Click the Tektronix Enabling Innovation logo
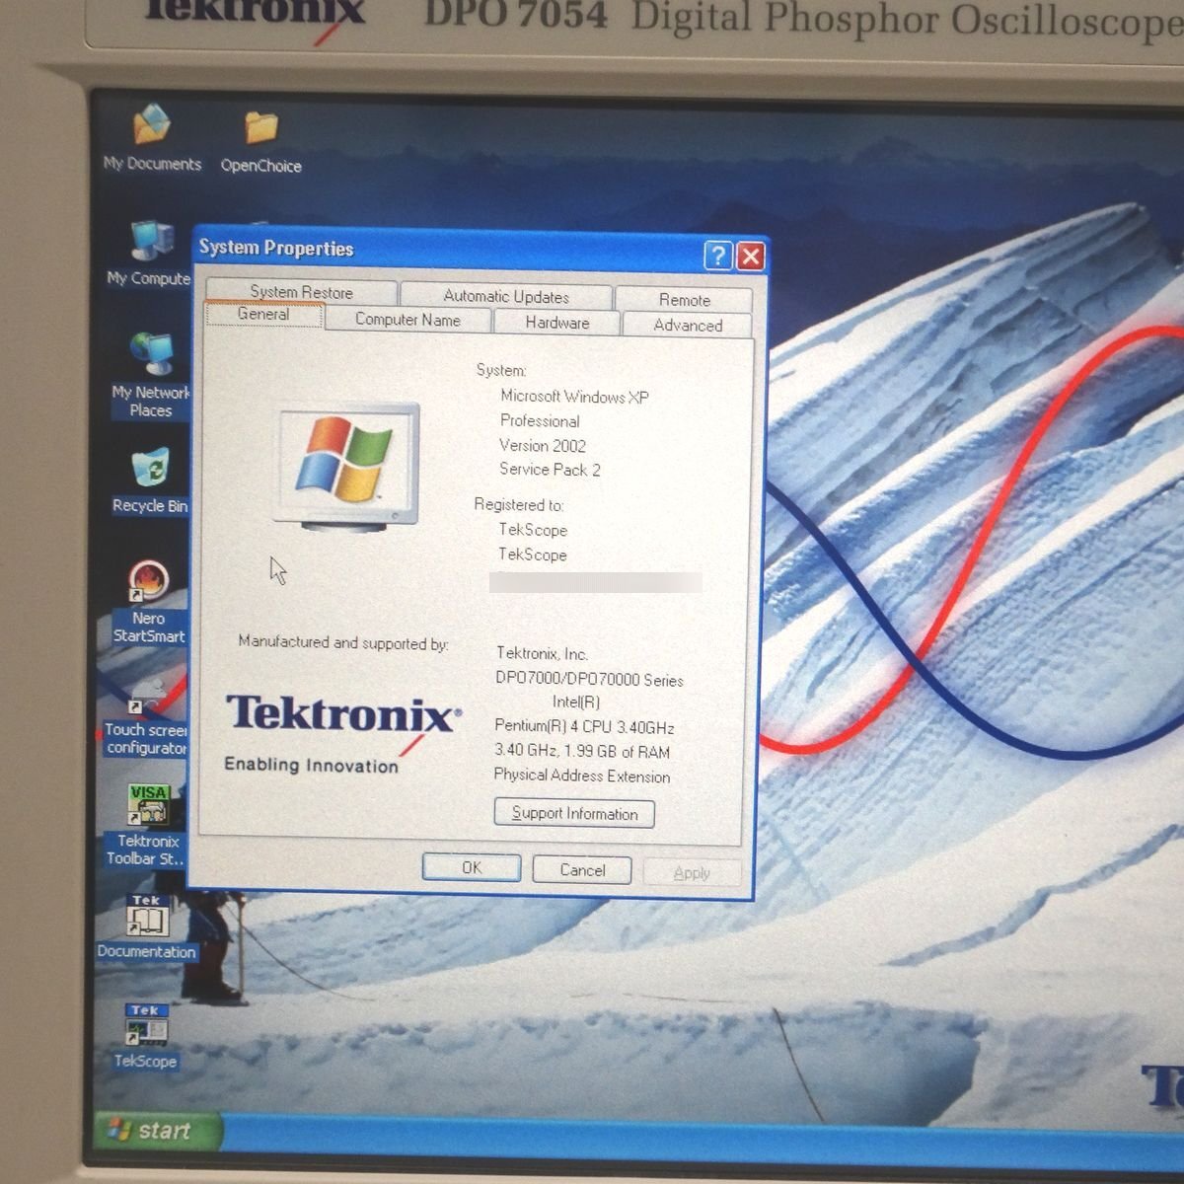Screen dimensions: 1184x1184 (341, 733)
